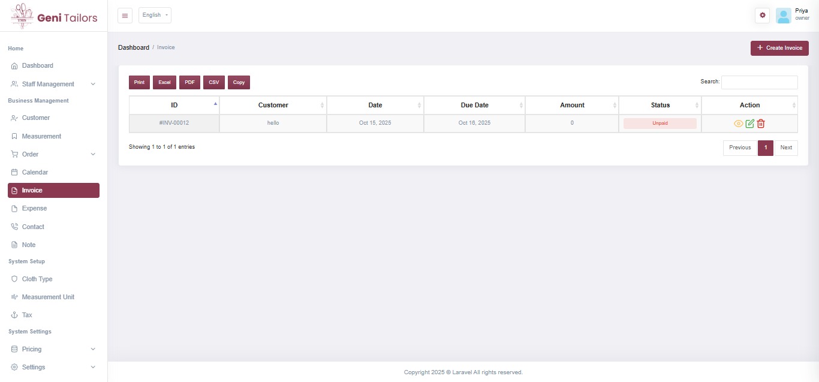Toggle sidebar with hamburger menu icon
This screenshot has width=819, height=382.
tap(125, 16)
